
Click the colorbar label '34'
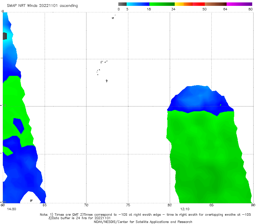click(173, 9)
